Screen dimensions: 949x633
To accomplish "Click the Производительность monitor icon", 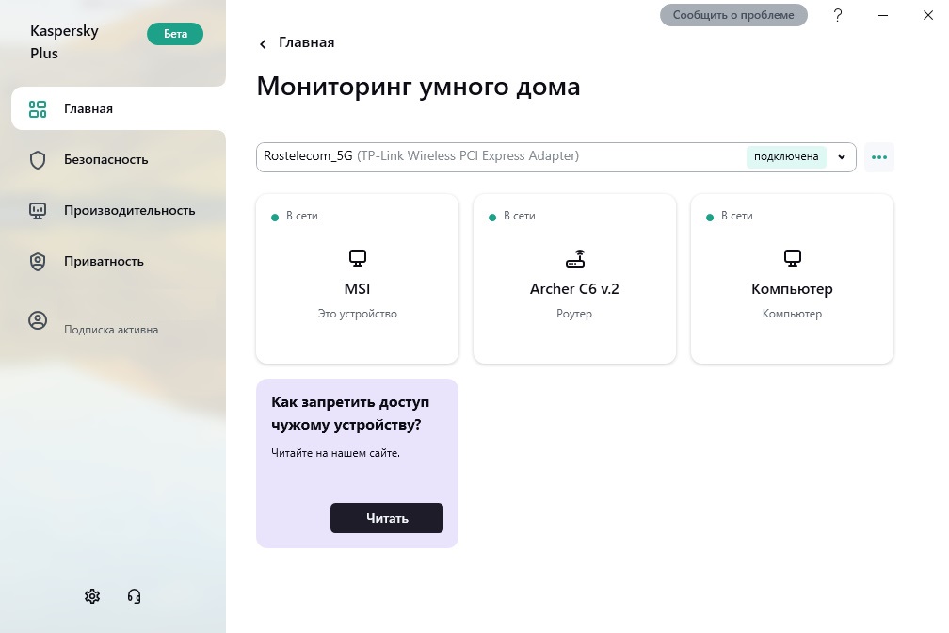I will [38, 211].
